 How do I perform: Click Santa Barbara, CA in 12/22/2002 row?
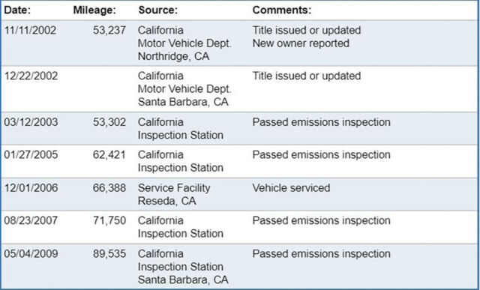pos(183,102)
